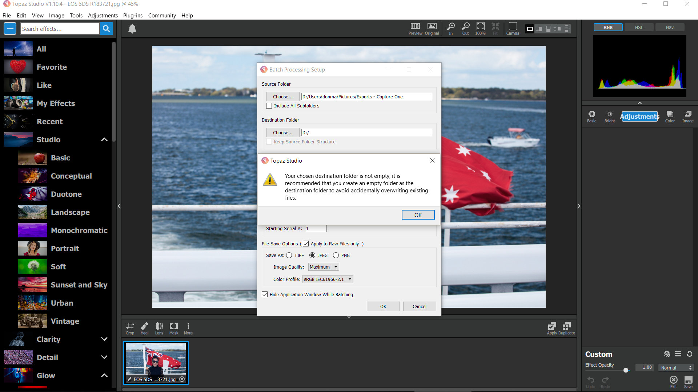Expand the Clarity effects category
The width and height of the screenshot is (698, 392).
coord(104,339)
